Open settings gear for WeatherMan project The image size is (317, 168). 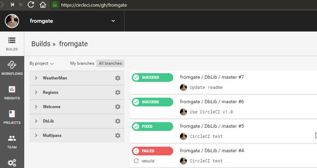(118, 78)
